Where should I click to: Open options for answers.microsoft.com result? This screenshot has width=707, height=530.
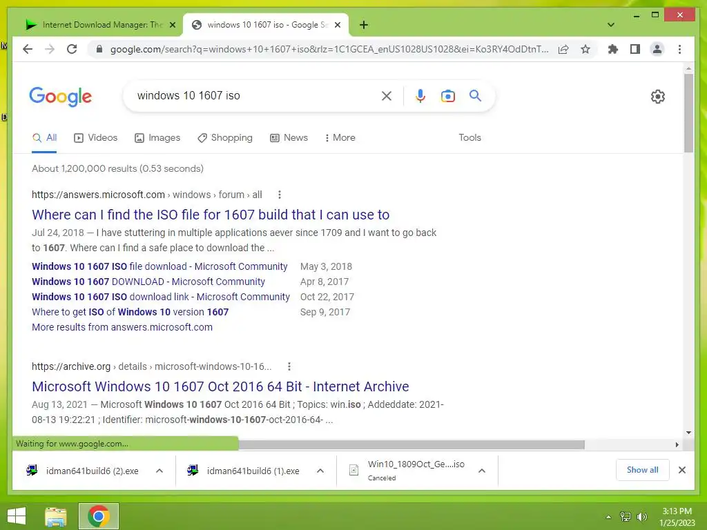click(x=280, y=195)
